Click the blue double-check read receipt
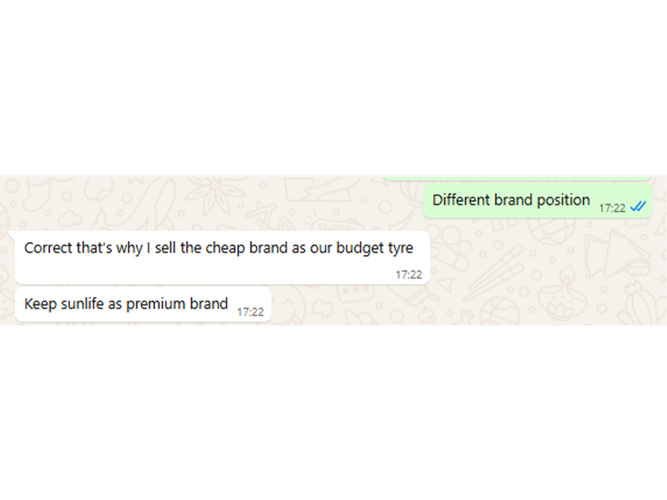 pos(638,207)
